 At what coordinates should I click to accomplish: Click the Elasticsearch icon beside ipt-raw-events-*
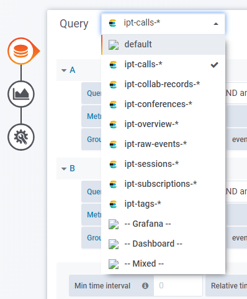tap(113, 145)
